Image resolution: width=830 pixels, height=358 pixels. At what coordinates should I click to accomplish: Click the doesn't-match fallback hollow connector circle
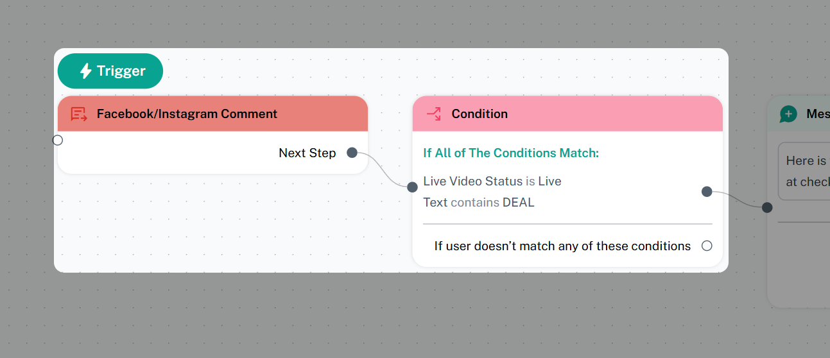[x=707, y=246]
